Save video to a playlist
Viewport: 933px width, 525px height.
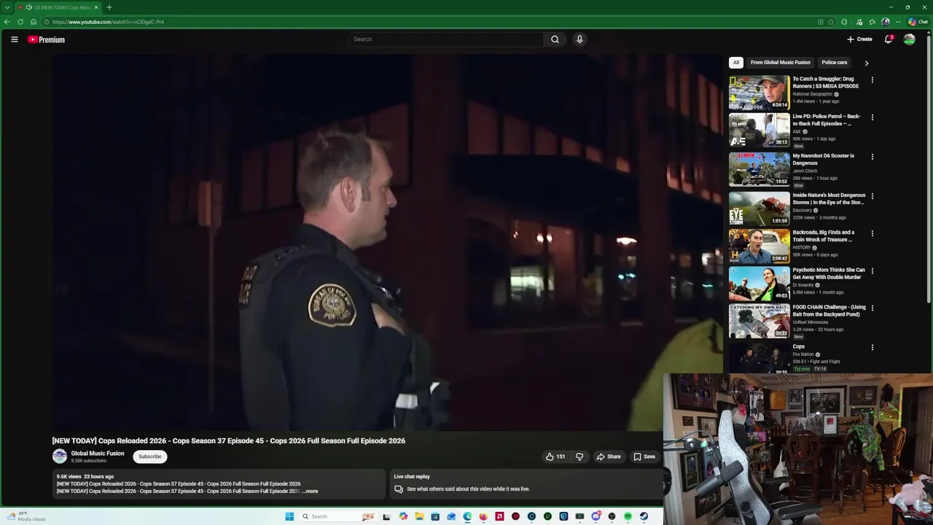tap(644, 456)
